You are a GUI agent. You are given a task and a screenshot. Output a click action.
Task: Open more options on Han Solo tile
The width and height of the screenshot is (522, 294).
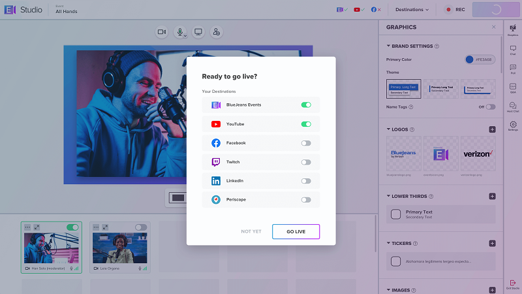tap(27, 227)
